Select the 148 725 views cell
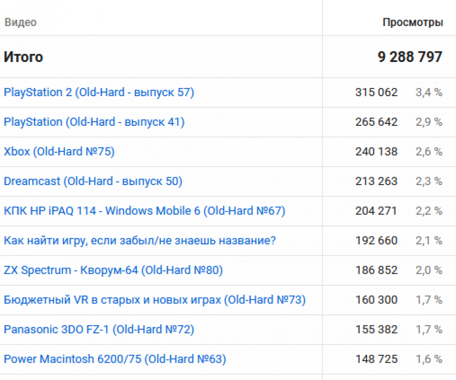 tap(376, 359)
